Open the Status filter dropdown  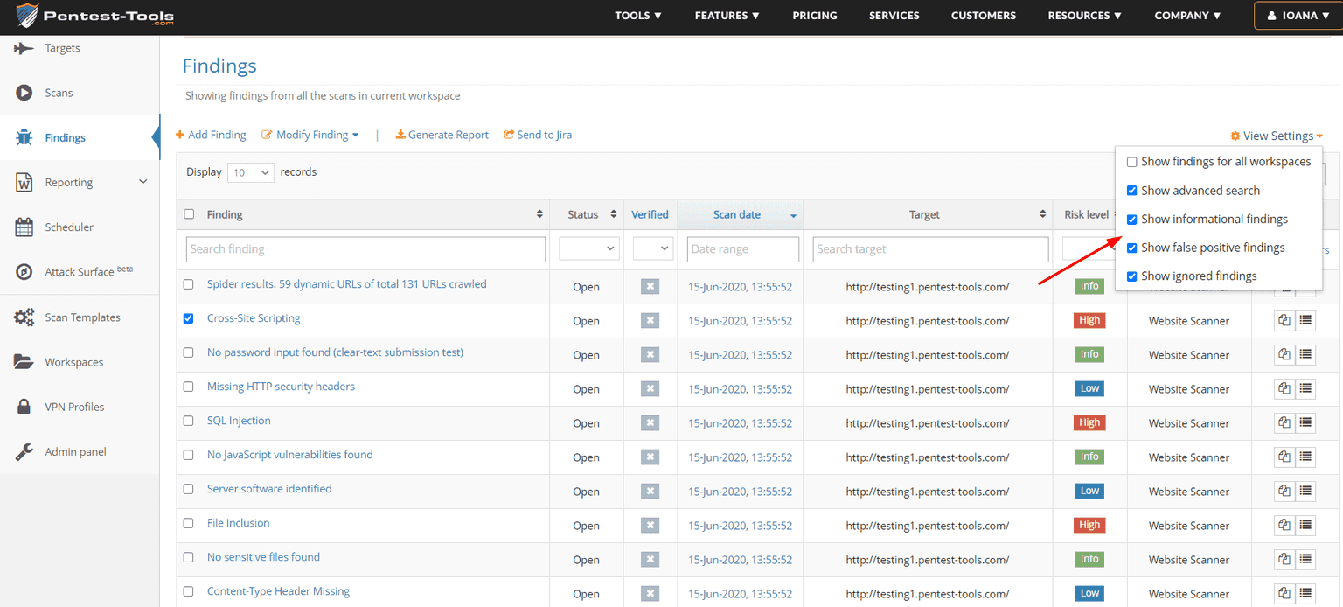point(589,249)
